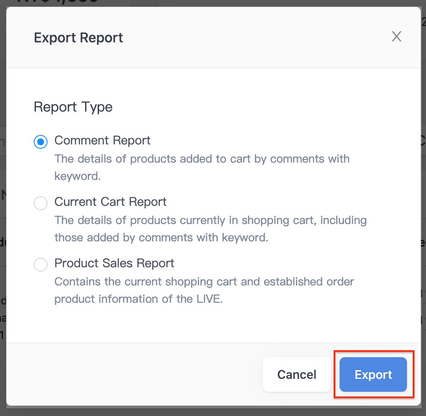Select the Comment Report radio button
Viewport: 426px width, 416px height.
point(41,141)
